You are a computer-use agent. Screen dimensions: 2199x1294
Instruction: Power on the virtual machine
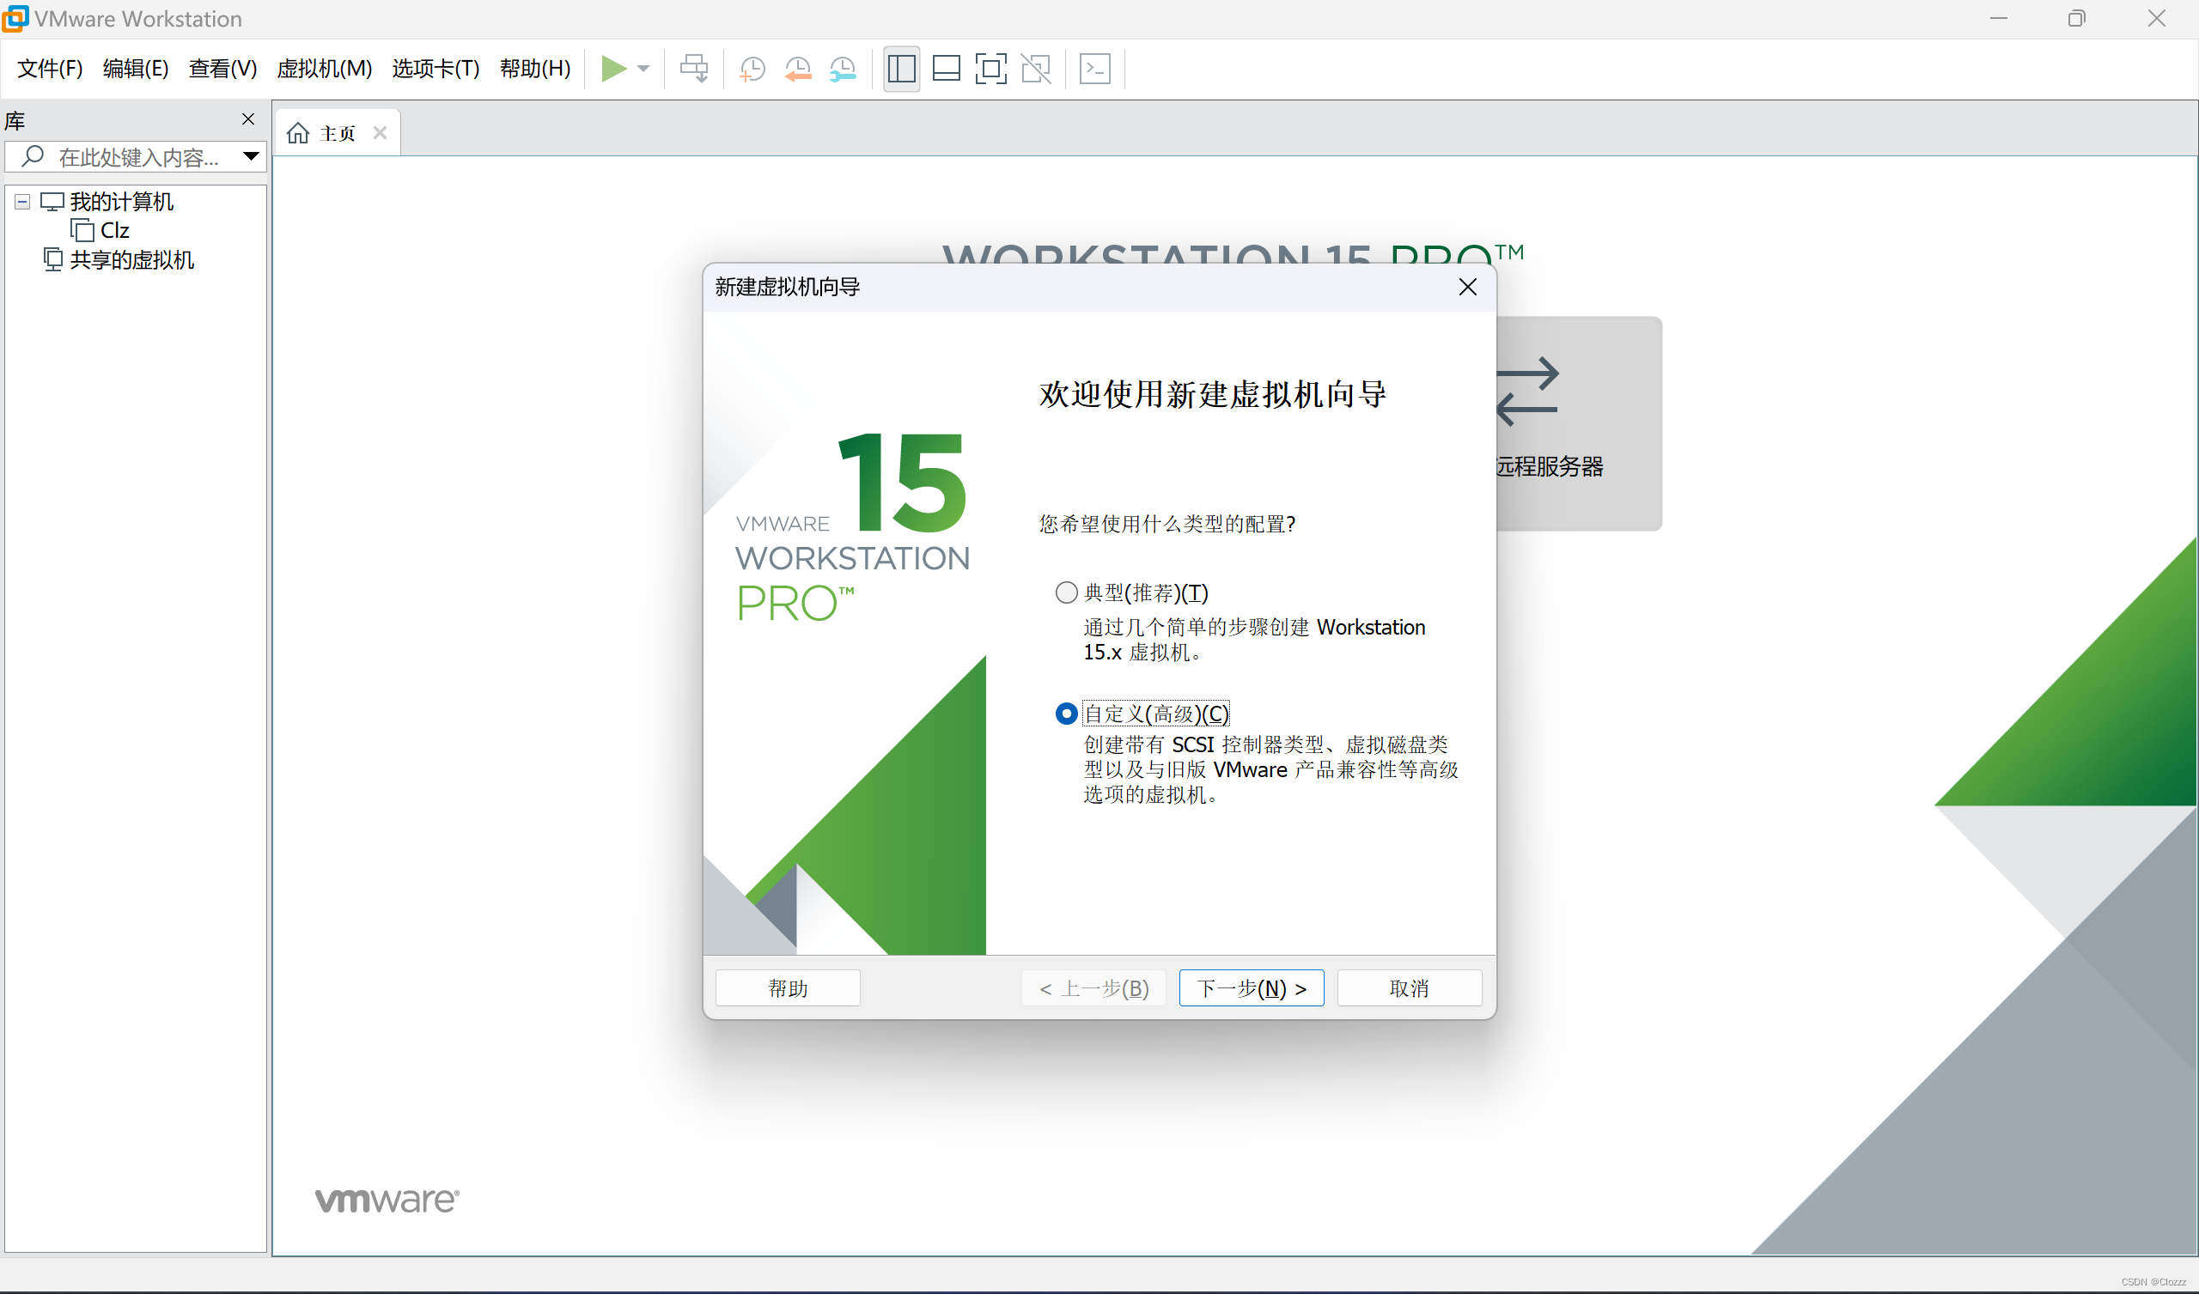[x=617, y=69]
